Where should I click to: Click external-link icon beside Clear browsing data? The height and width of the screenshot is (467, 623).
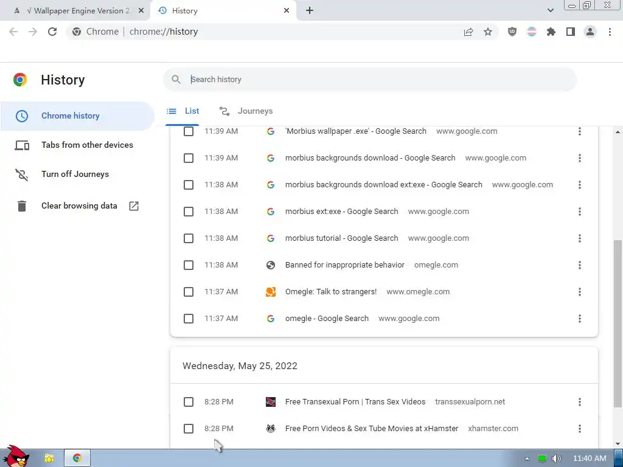[x=134, y=206]
